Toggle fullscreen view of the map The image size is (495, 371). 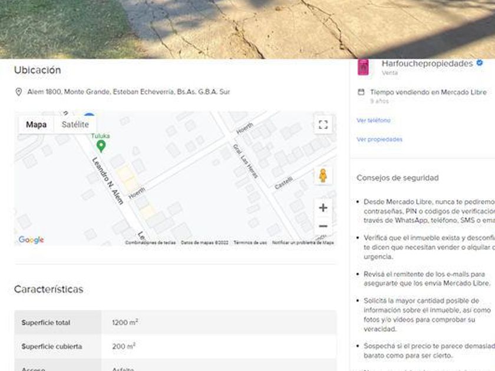pyautogui.click(x=322, y=124)
